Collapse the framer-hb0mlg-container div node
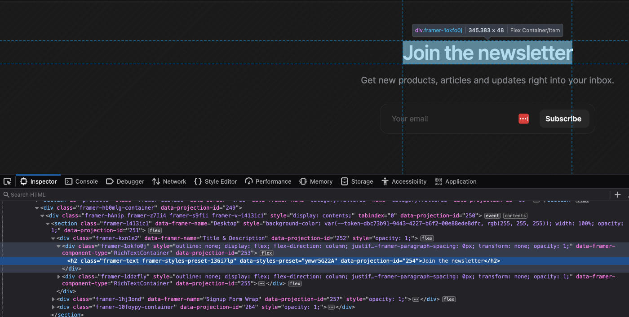 tap(37, 208)
